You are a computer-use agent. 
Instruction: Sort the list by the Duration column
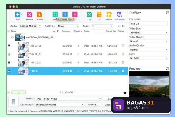(66, 31)
